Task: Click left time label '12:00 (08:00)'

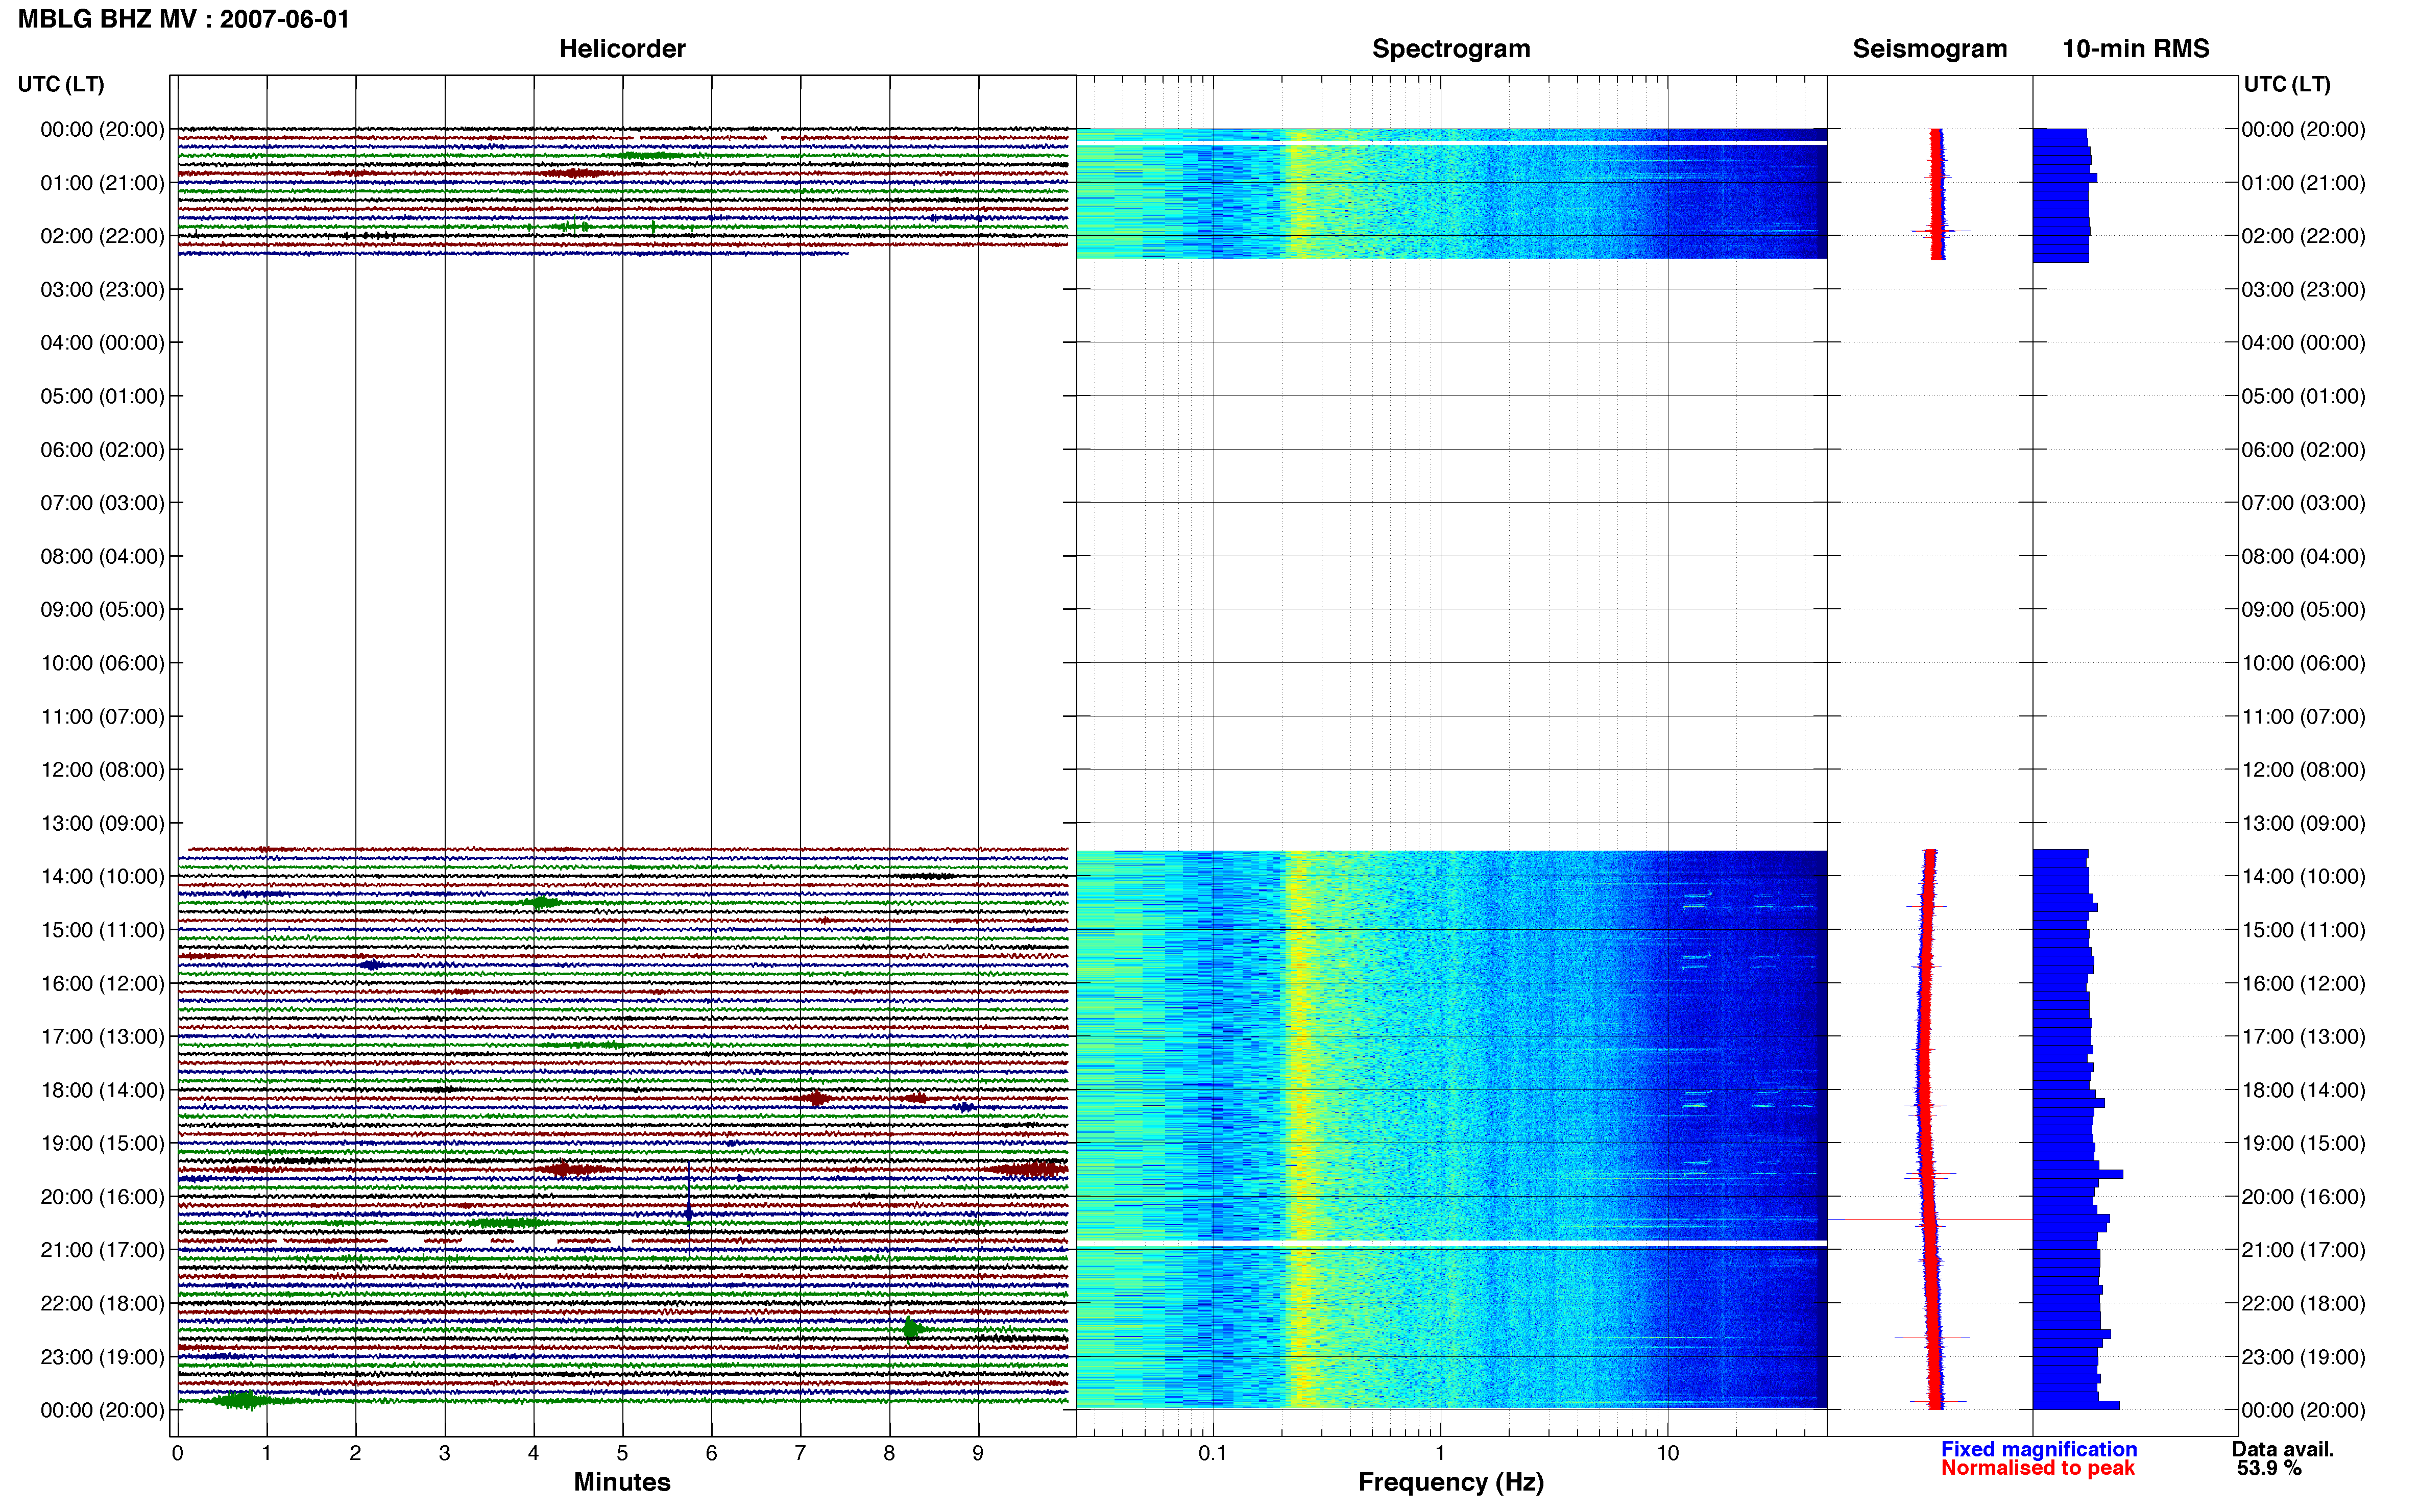Action: (x=102, y=769)
